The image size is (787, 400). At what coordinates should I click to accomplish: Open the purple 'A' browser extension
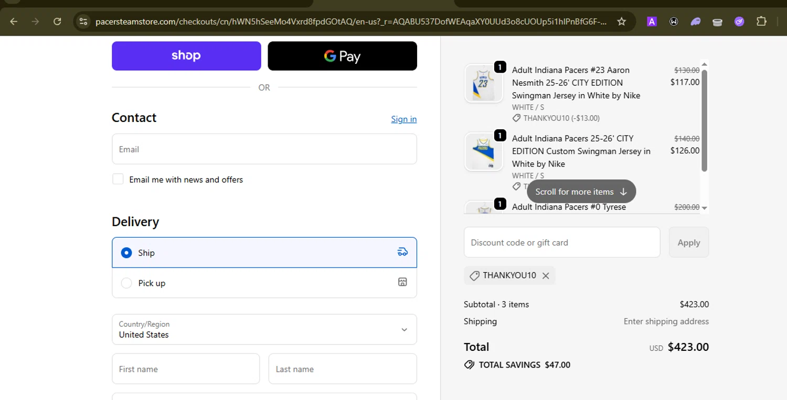(652, 21)
